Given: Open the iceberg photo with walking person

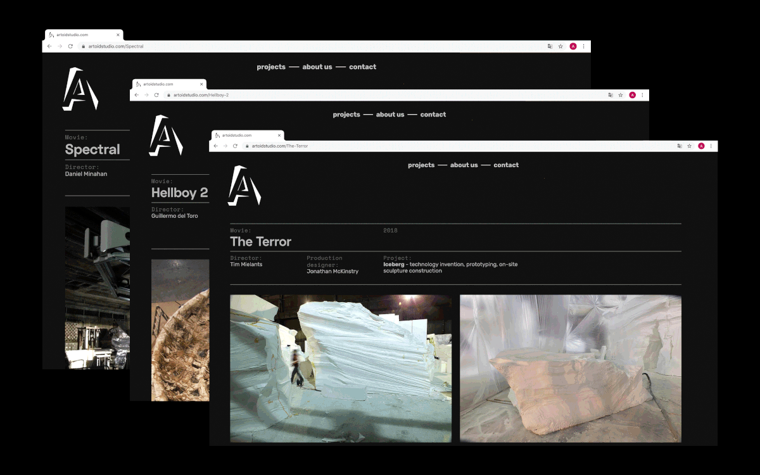Looking at the screenshot, I should coord(341,368).
